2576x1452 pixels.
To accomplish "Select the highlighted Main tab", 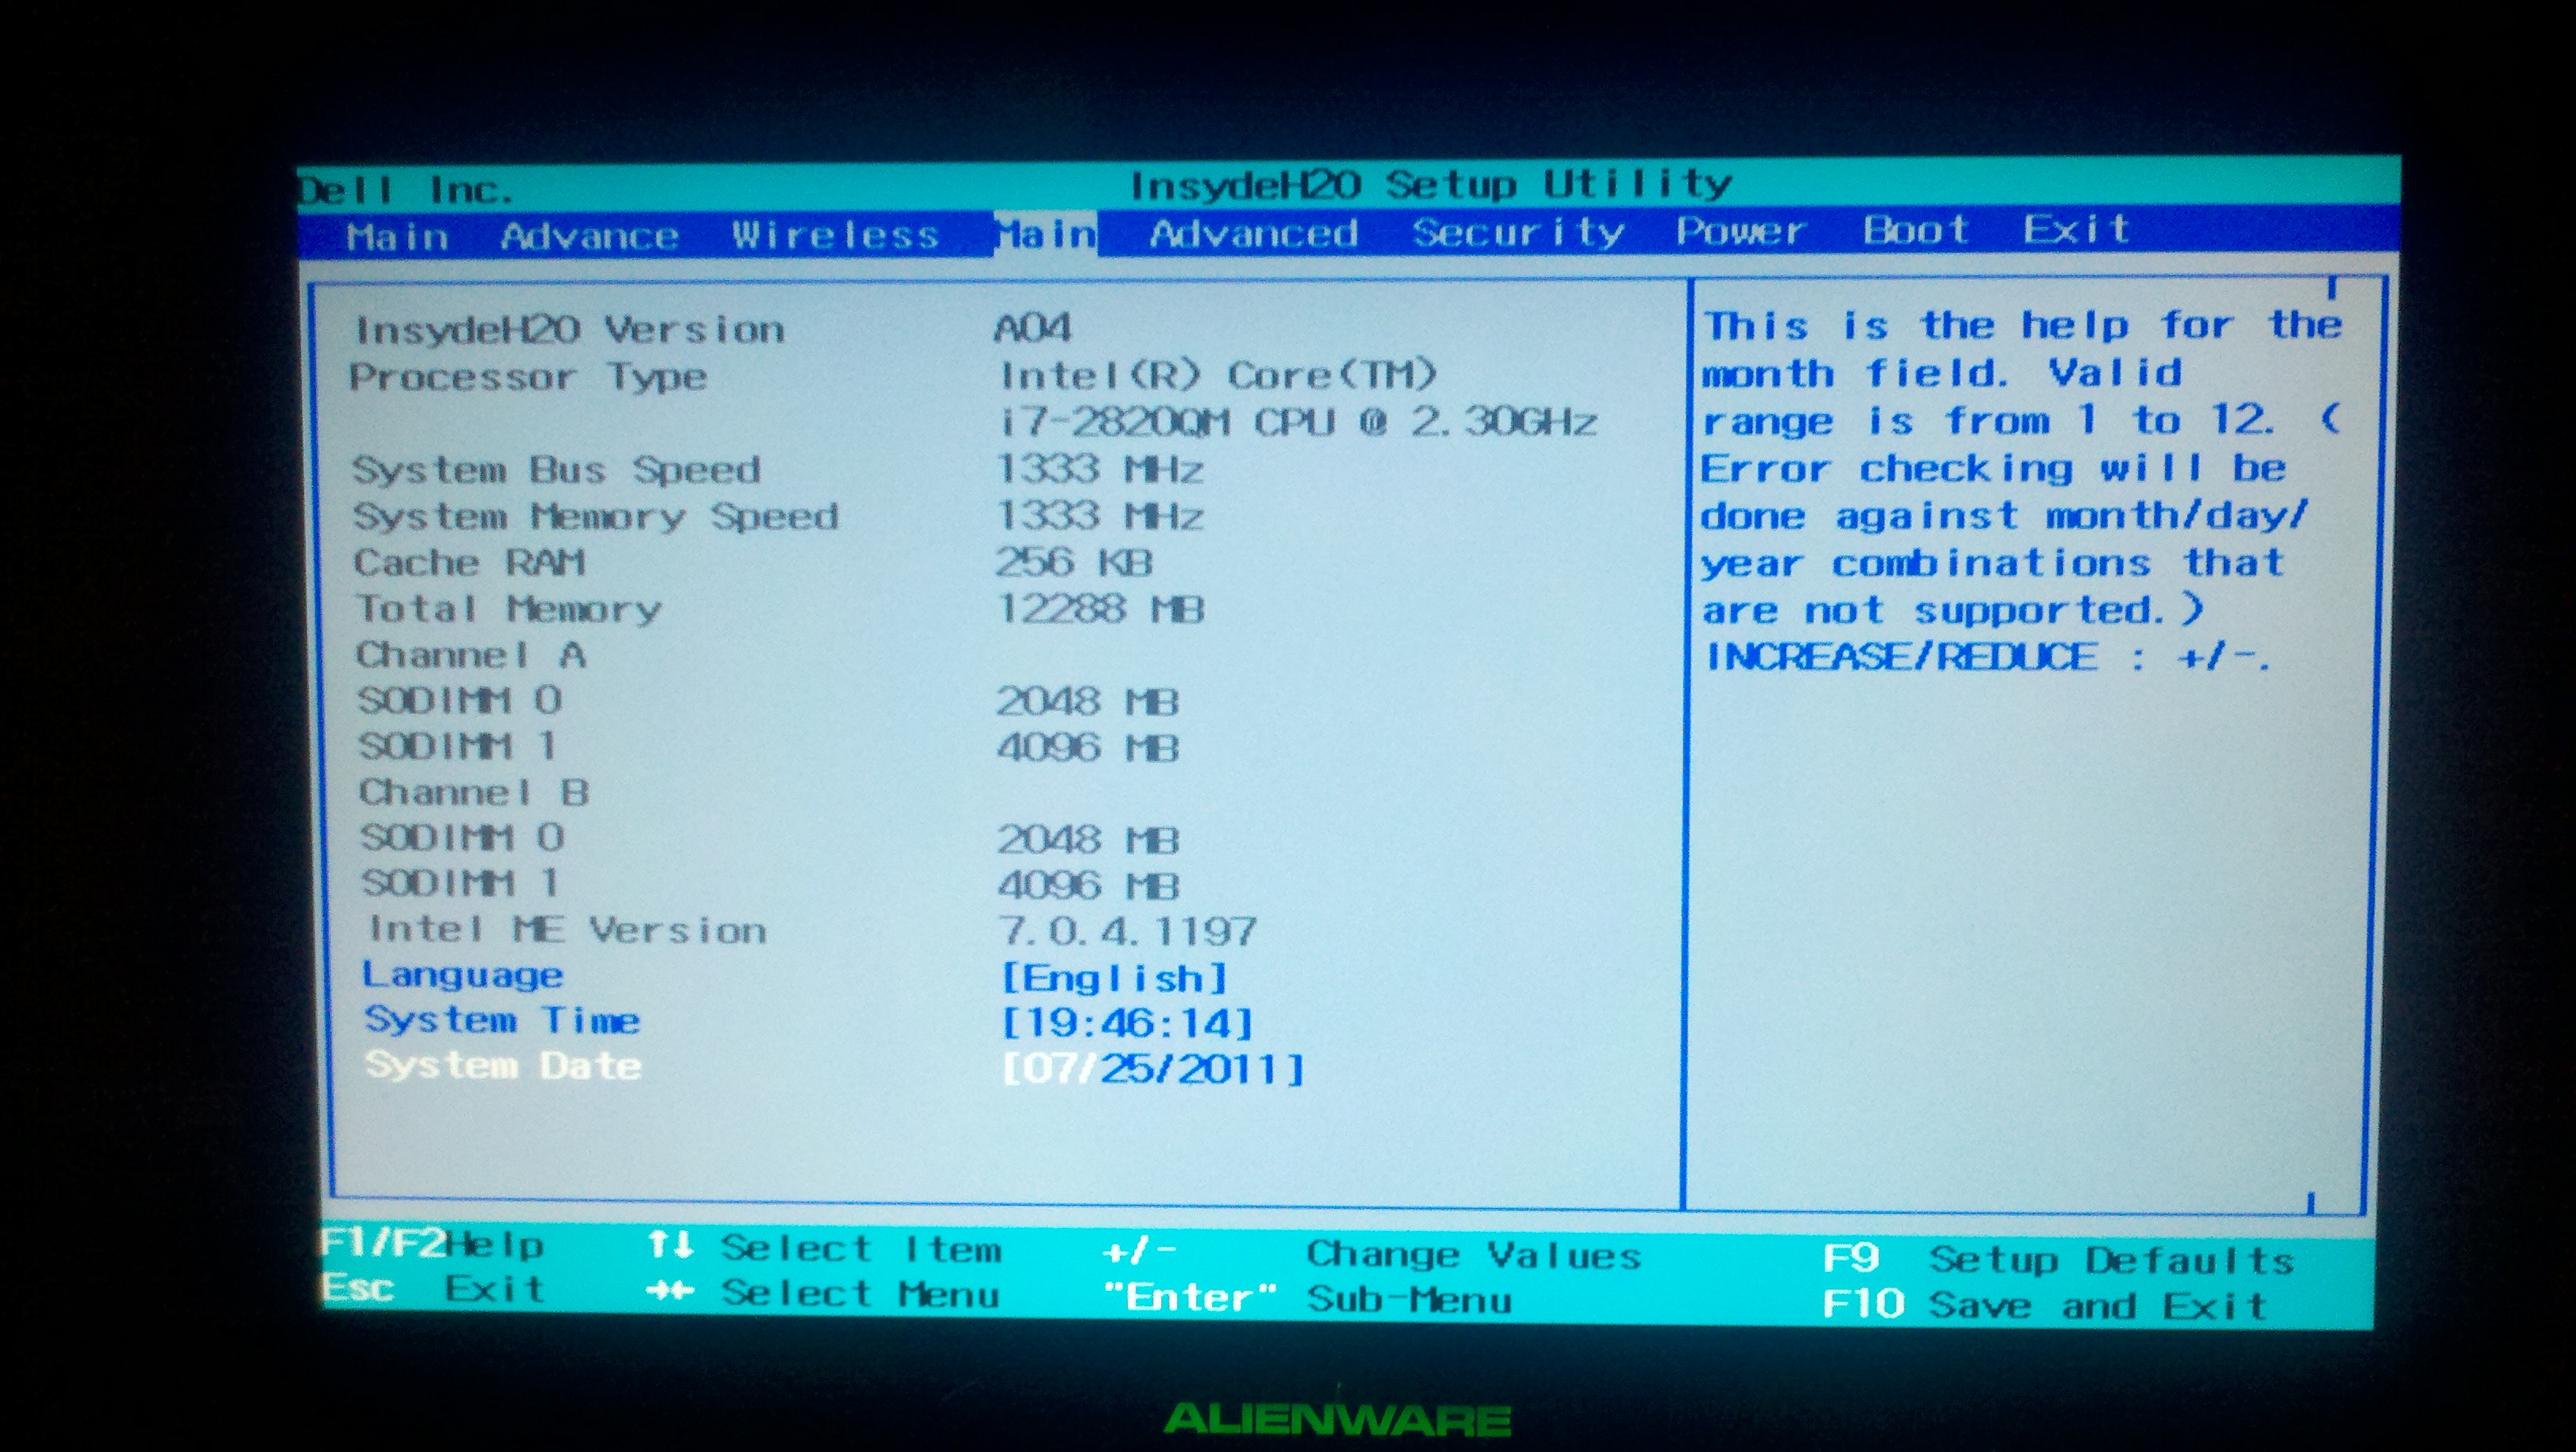I will [1045, 234].
